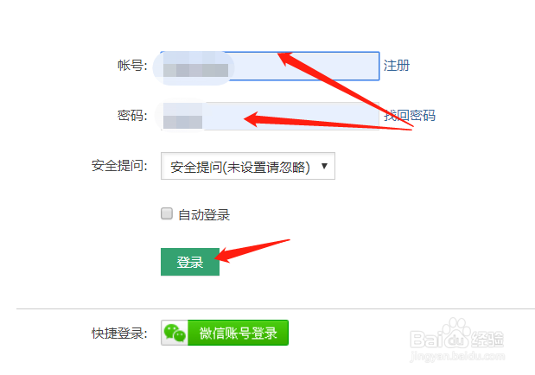Open the 找回密码 recover password link
The image size is (535, 375).
click(410, 115)
